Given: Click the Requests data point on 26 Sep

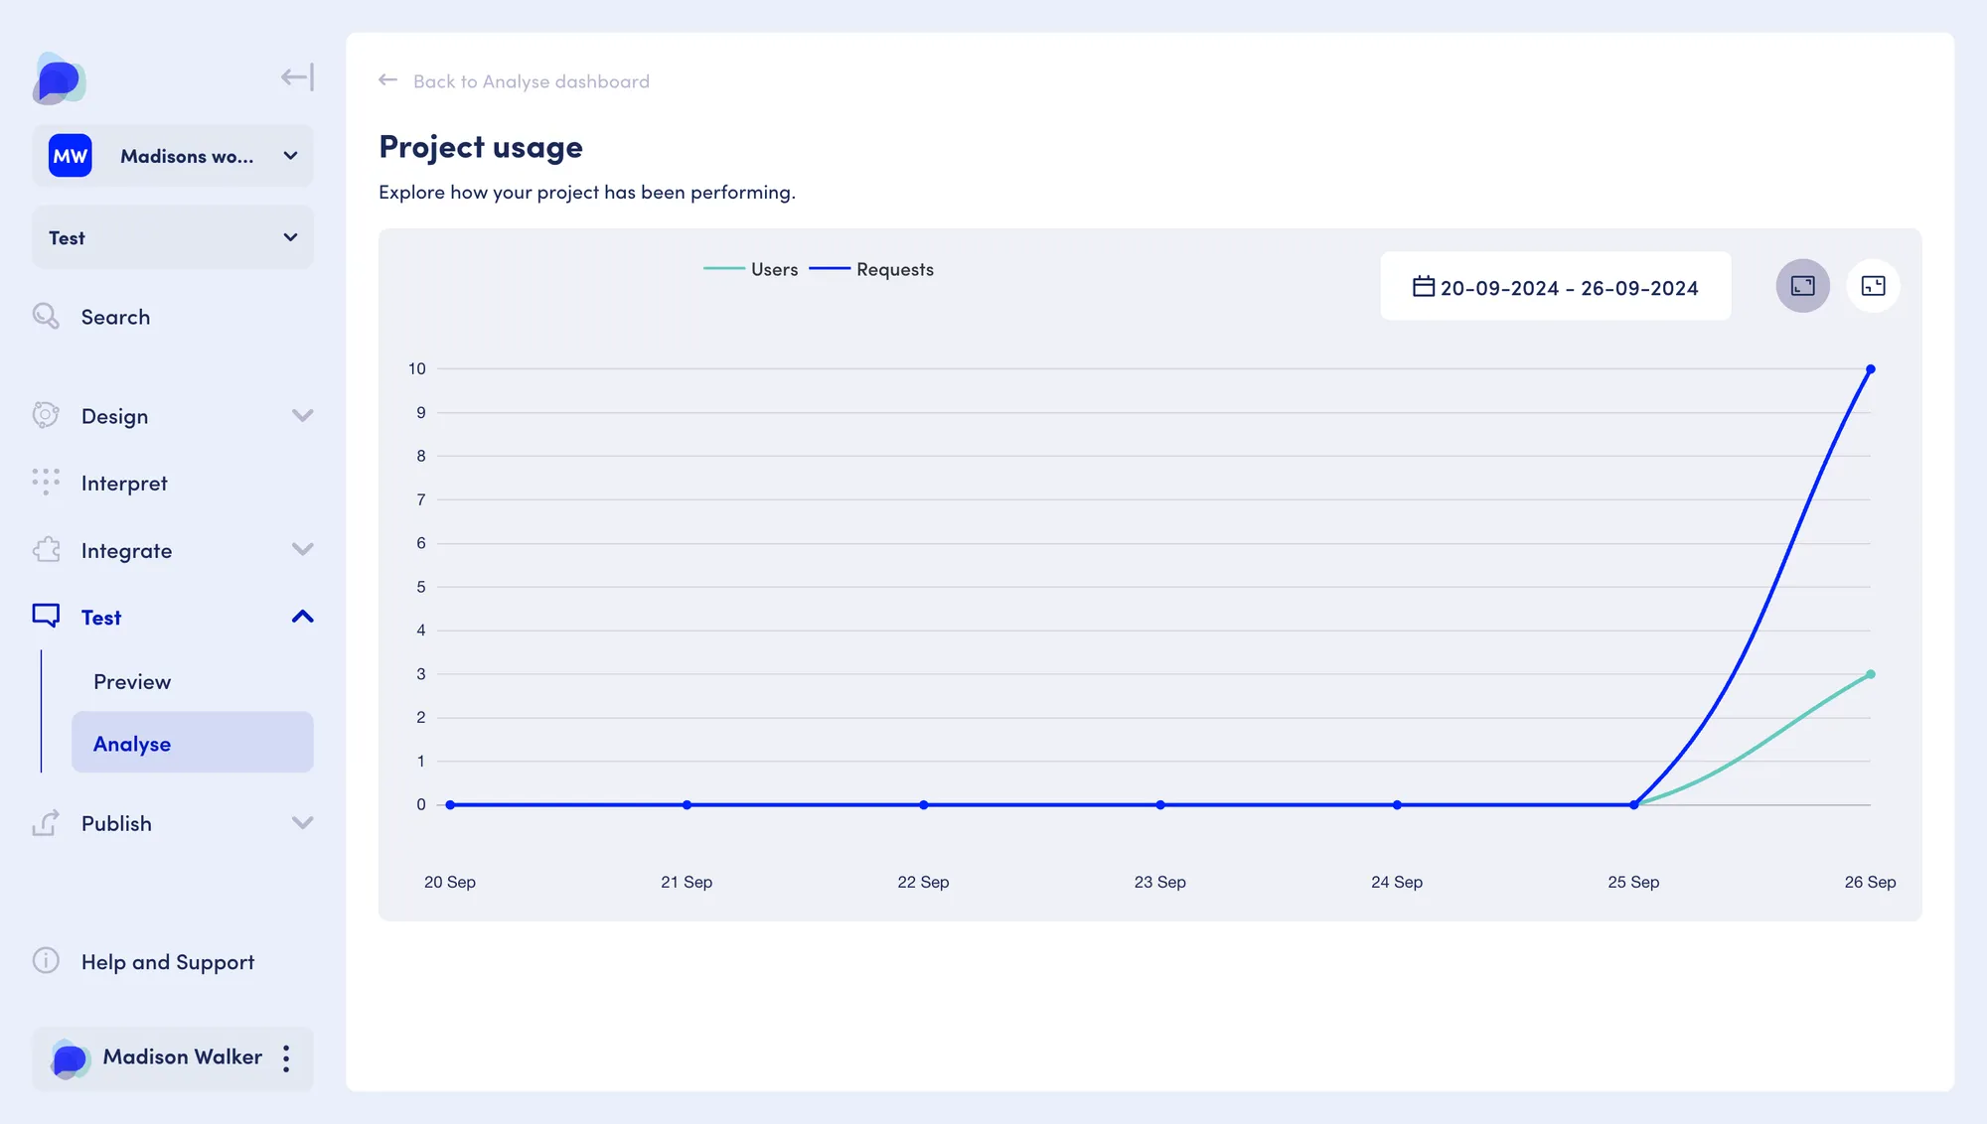Looking at the screenshot, I should coord(1871,369).
